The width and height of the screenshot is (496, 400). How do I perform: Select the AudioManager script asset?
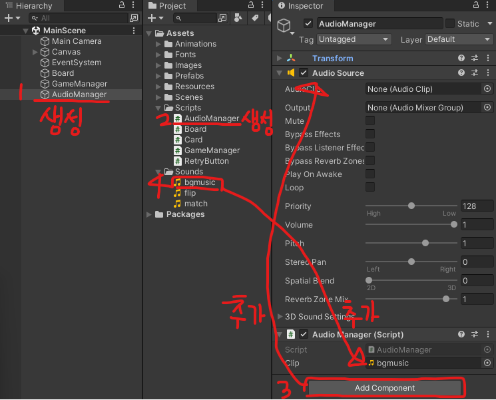[x=206, y=118]
